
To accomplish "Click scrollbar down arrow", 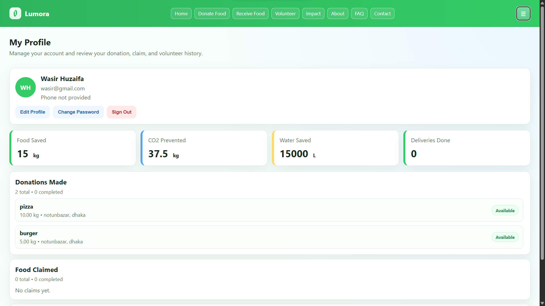I will (x=542, y=303).
